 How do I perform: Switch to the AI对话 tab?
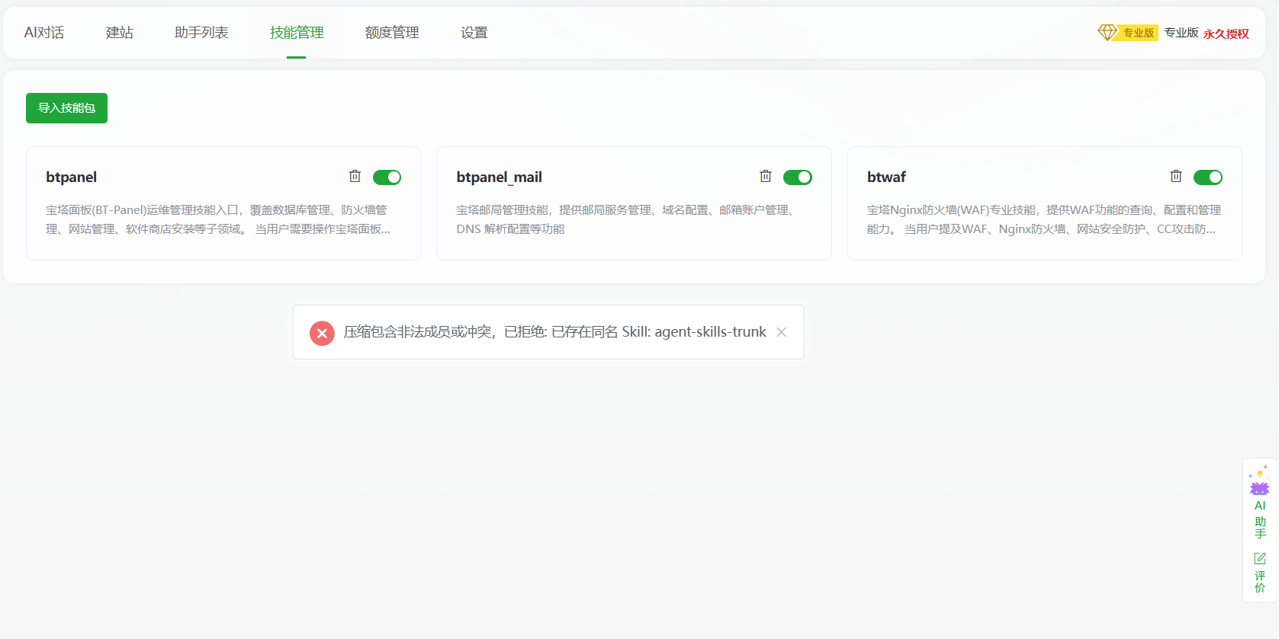click(x=44, y=33)
